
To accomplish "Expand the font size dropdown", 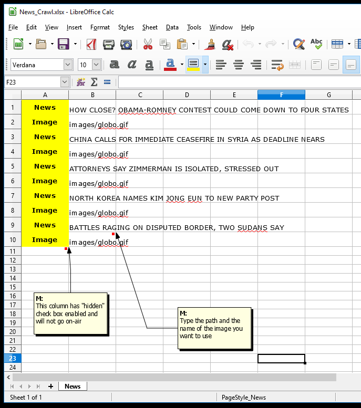I will 96,65.
